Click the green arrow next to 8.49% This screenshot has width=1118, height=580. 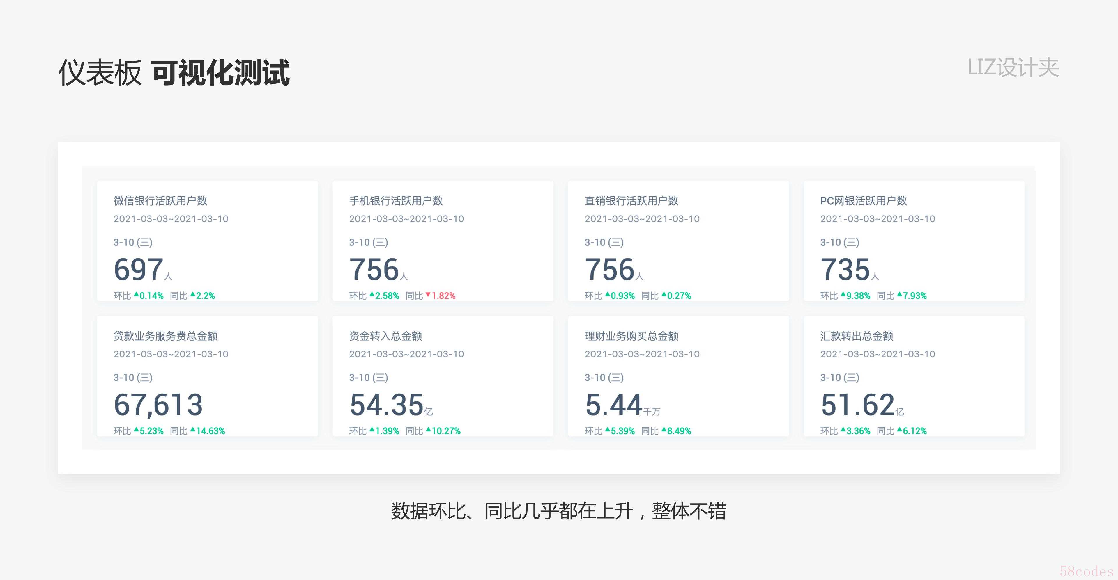point(664,430)
